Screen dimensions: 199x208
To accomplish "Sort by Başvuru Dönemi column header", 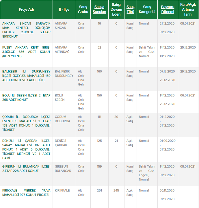I will pyautogui.click(x=168, y=10).
